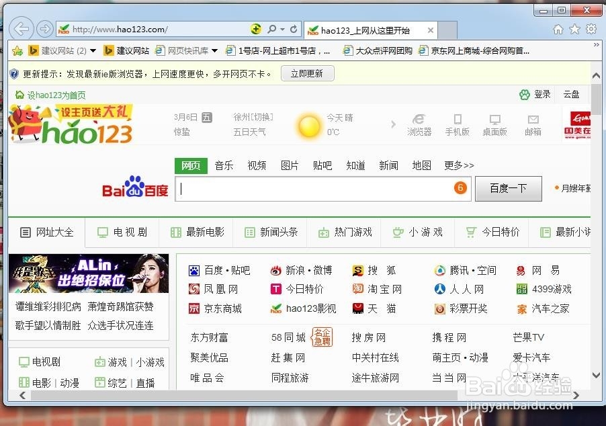Viewport: 606px width, 426px height.
Task: Select the 贴吧 search tab
Action: tap(322, 165)
